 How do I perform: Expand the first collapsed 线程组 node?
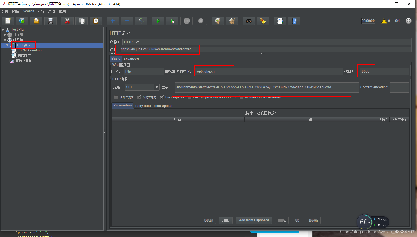coord(5,35)
